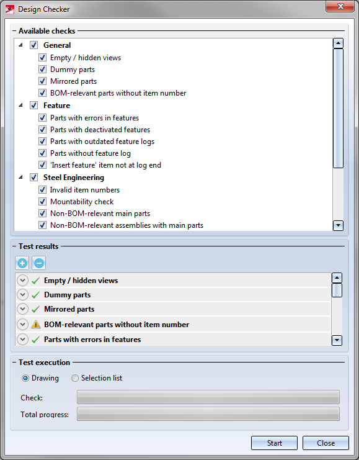Viewport: 359px width, 460px height.
Task: Click the Design Checker app icon in title bar
Action: [x=10, y=9]
